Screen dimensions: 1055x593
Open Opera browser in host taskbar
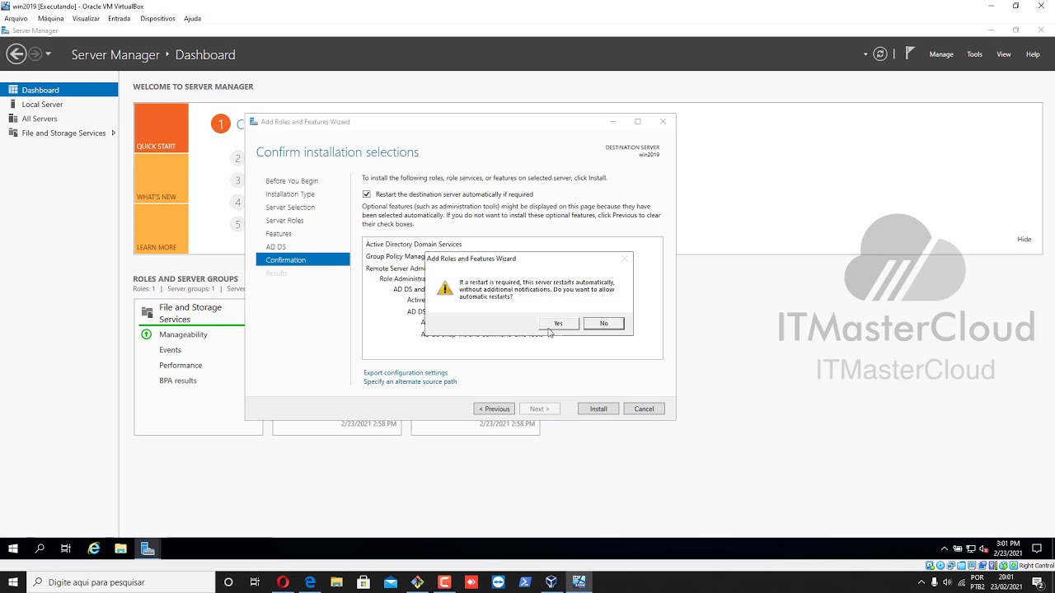(283, 582)
